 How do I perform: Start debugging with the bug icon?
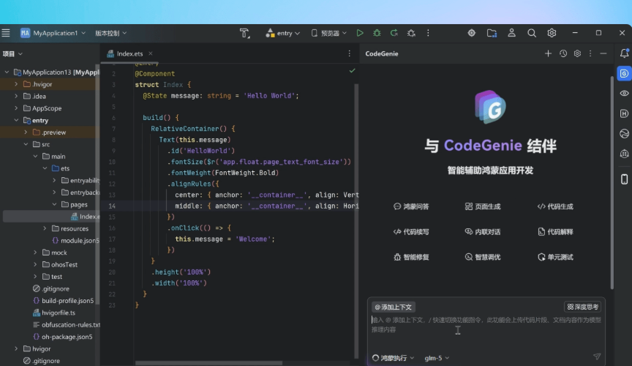(x=377, y=33)
